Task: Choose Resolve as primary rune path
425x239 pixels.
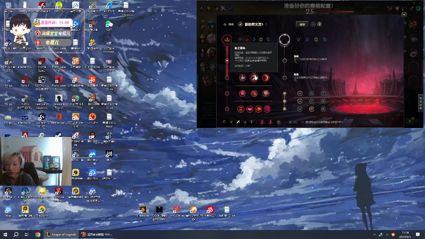Action: pos(261,39)
